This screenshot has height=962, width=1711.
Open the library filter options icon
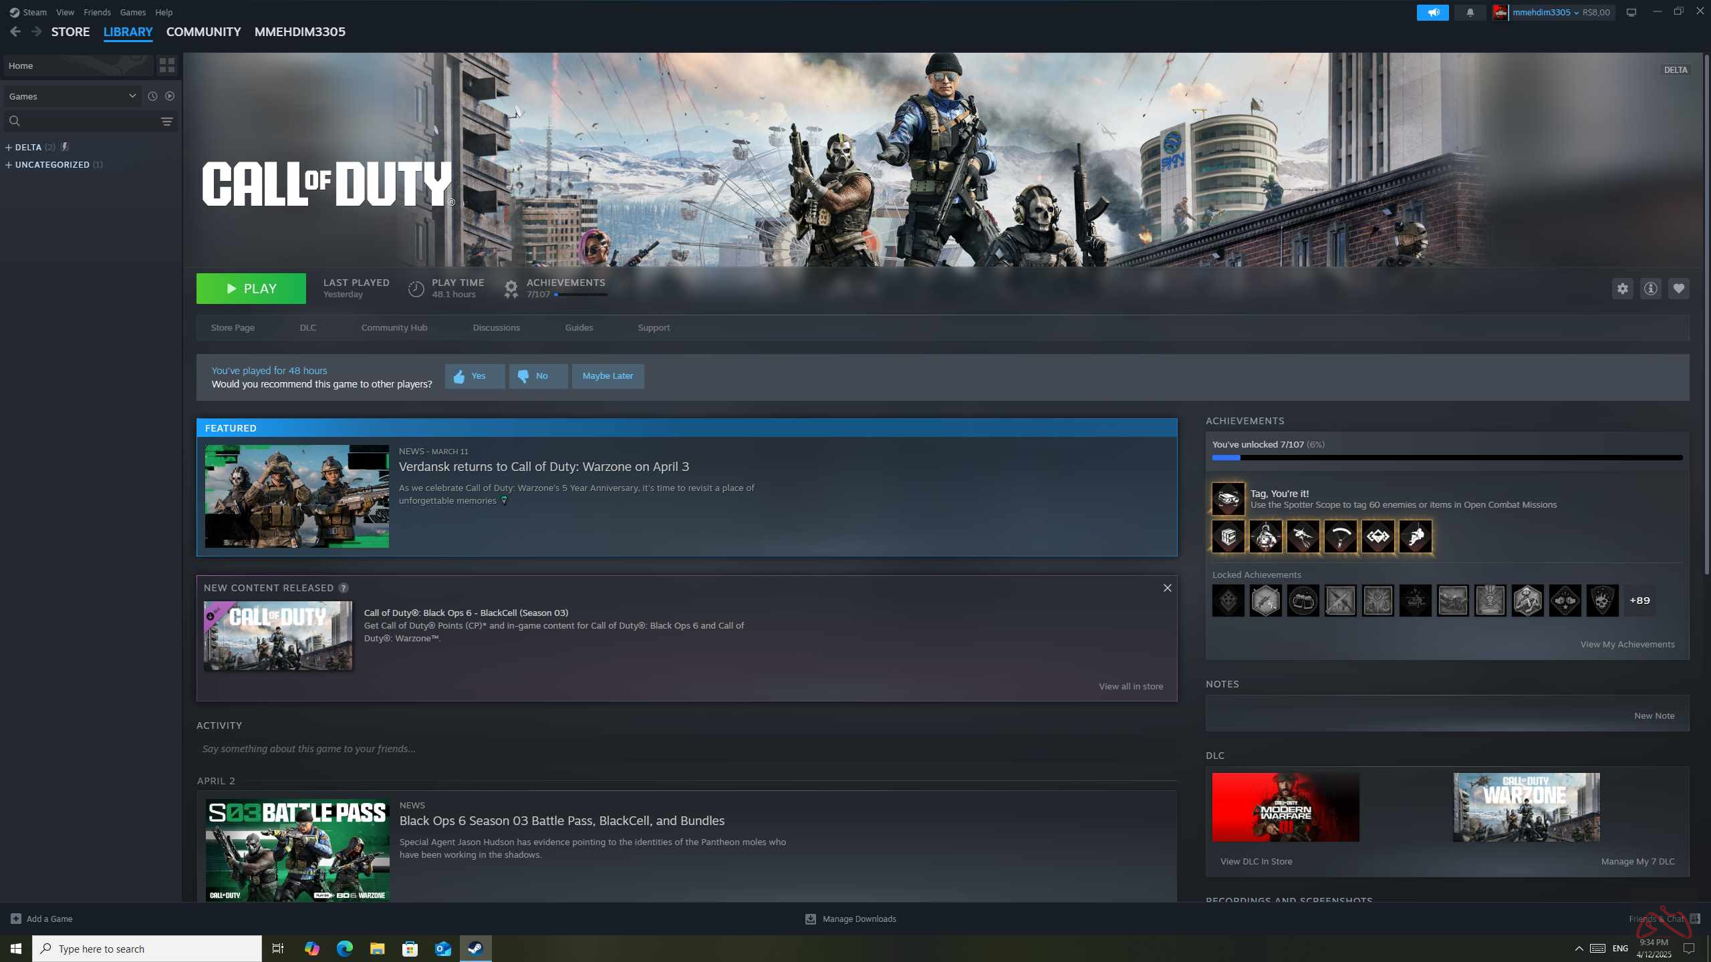(x=165, y=121)
